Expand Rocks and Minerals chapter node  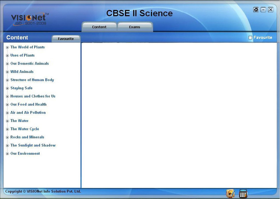point(7,138)
